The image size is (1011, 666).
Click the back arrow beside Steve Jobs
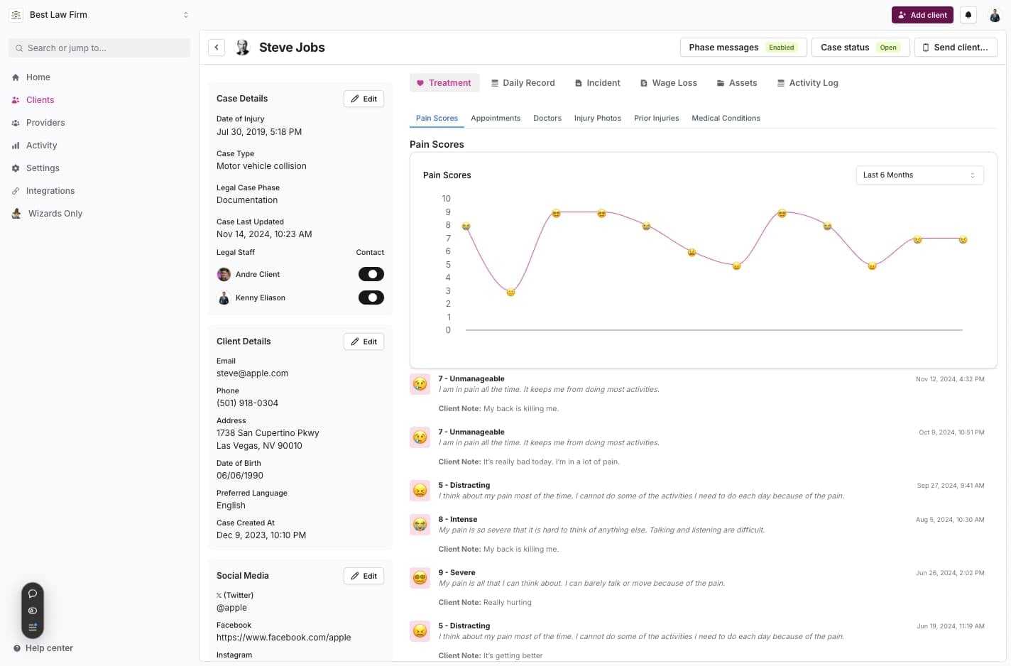(x=216, y=47)
